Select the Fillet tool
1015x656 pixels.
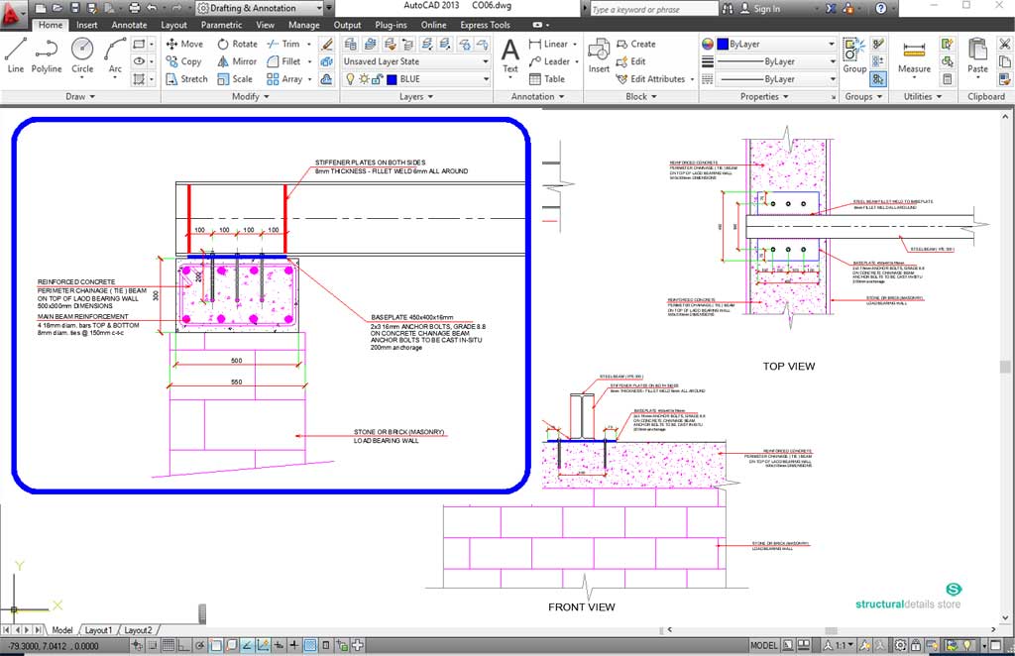283,61
